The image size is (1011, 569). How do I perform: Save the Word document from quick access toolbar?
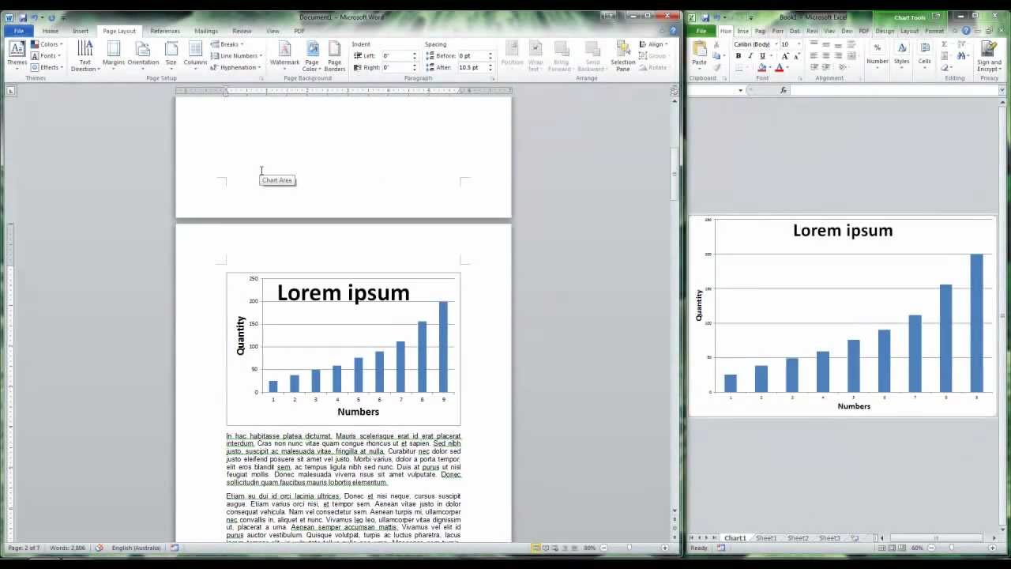point(23,17)
